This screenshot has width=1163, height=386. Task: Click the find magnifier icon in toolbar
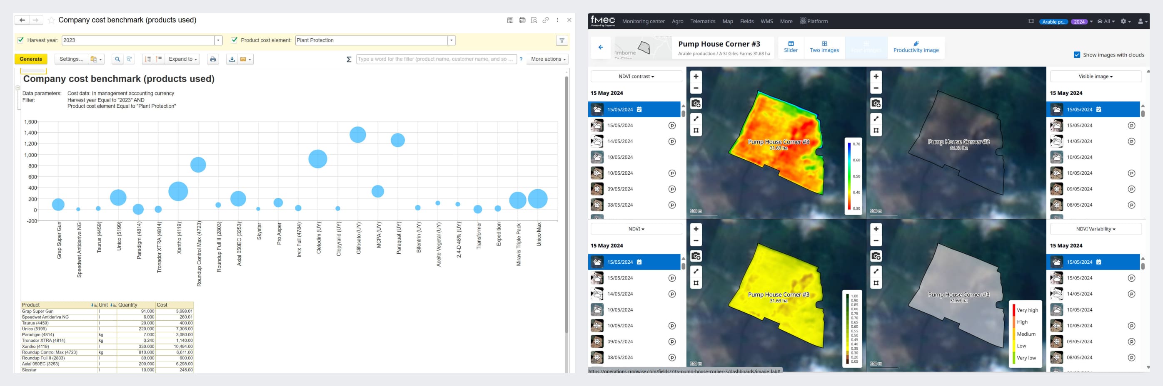(x=117, y=59)
